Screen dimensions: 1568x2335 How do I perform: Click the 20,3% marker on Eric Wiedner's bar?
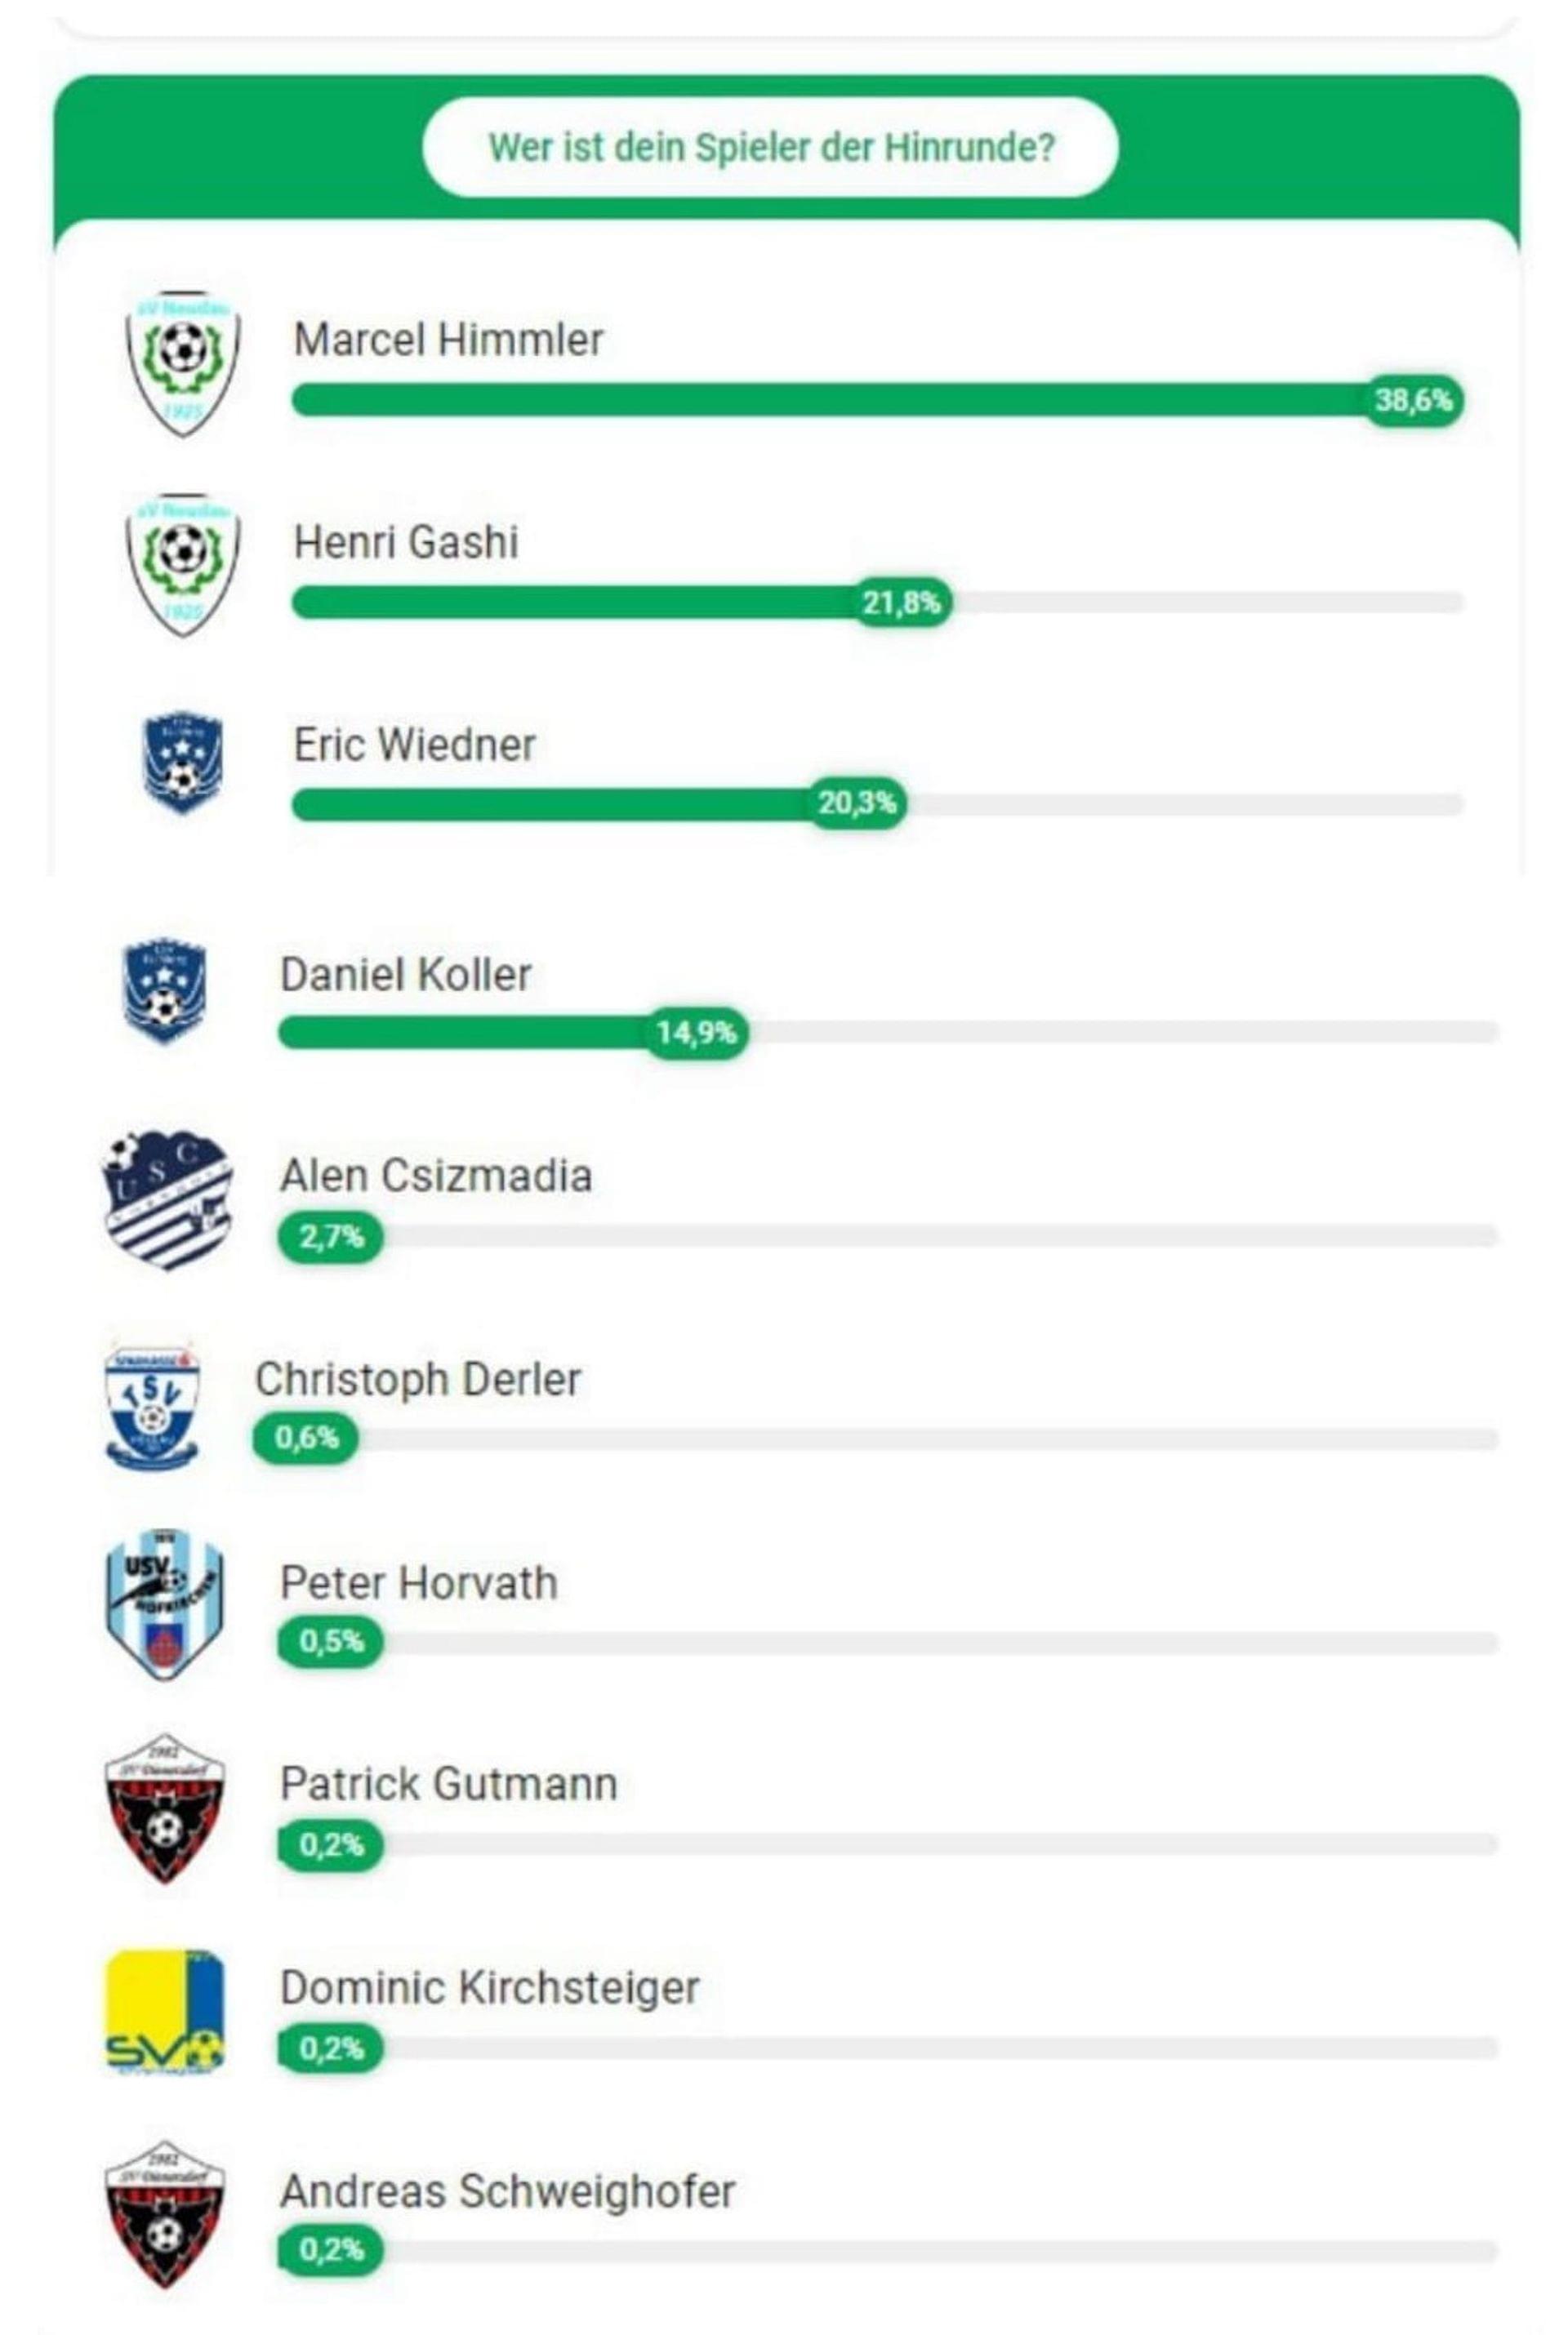[857, 803]
